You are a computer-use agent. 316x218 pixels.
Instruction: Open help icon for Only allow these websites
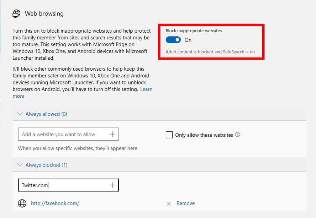(x=238, y=135)
